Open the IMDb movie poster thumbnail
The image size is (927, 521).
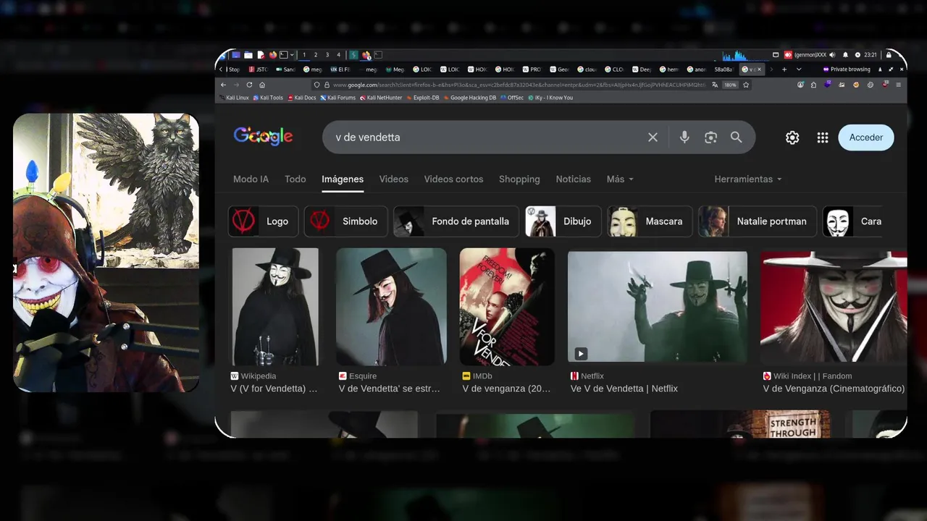(x=507, y=307)
